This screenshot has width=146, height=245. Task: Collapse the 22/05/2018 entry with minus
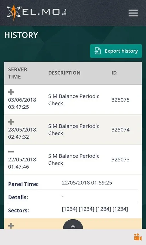[11, 152]
